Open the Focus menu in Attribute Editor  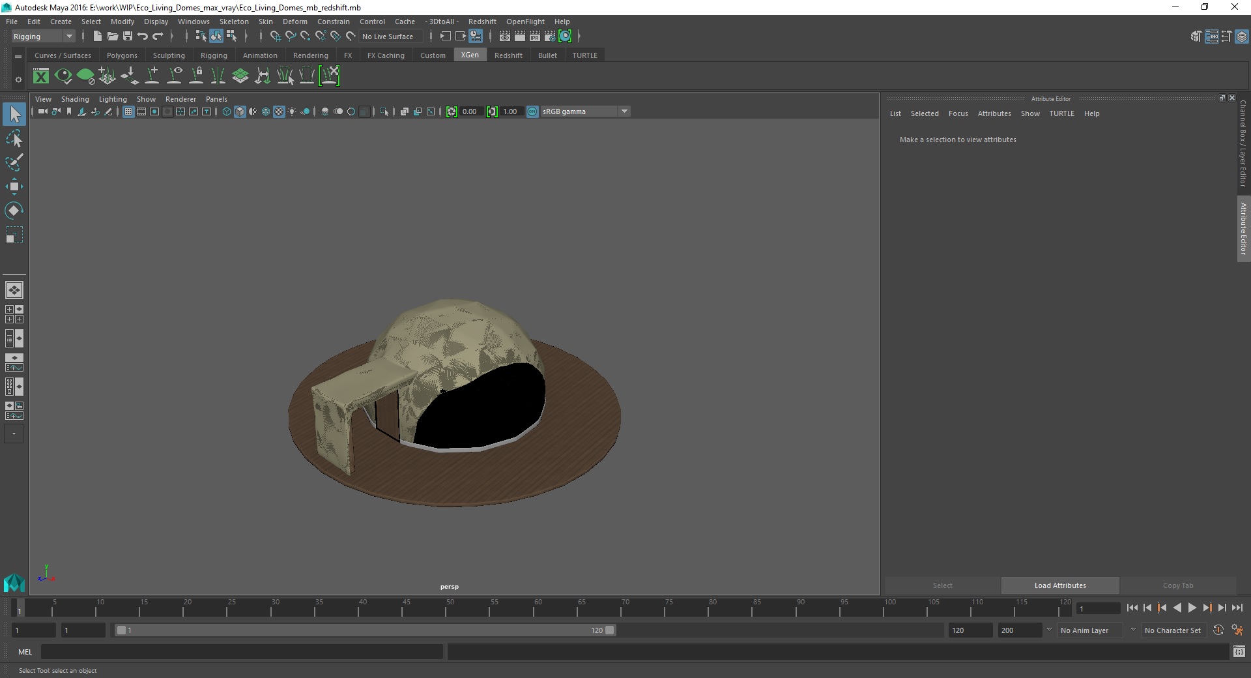point(958,113)
